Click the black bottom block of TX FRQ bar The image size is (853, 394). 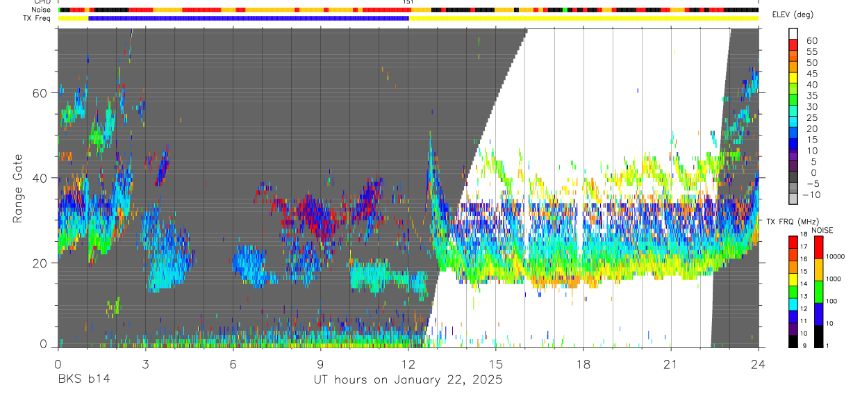coord(793,341)
